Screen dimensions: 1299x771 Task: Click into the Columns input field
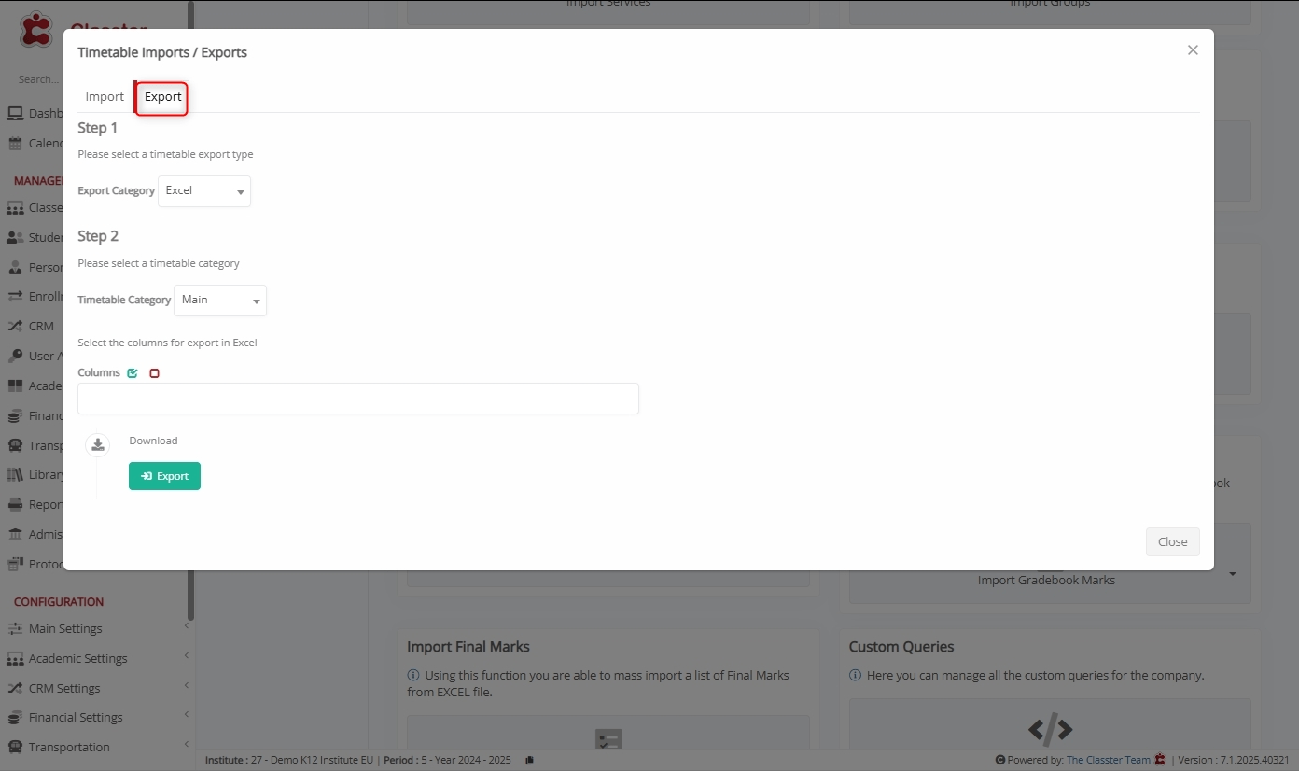[358, 399]
